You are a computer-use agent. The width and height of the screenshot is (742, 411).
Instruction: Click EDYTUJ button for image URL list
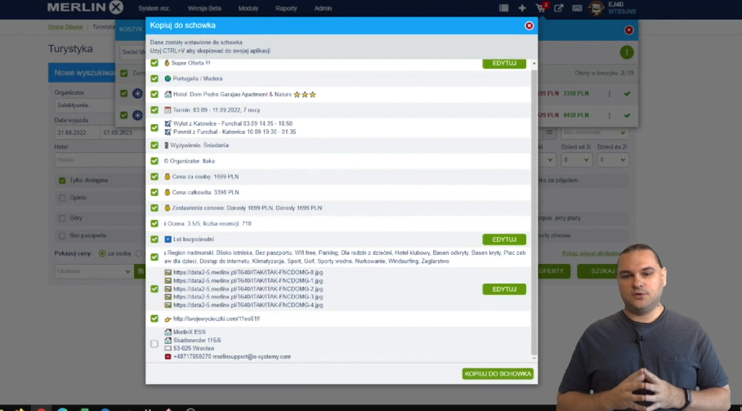(x=504, y=289)
